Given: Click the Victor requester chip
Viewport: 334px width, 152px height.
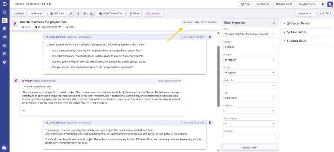Looking at the screenshot, I should click(x=26, y=27).
